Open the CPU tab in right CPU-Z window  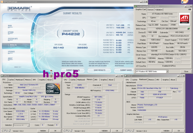[x=127, y=80]
